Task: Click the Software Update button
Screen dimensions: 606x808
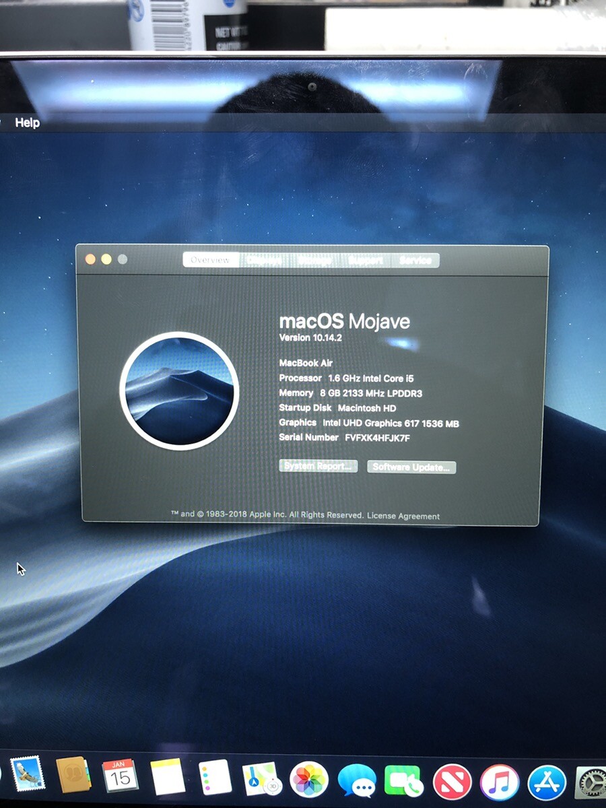Action: pos(411,467)
